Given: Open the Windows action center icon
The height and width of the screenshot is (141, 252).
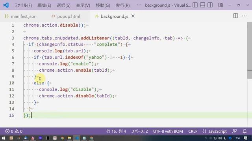Looking at the screenshot, I should tap(245, 138).
